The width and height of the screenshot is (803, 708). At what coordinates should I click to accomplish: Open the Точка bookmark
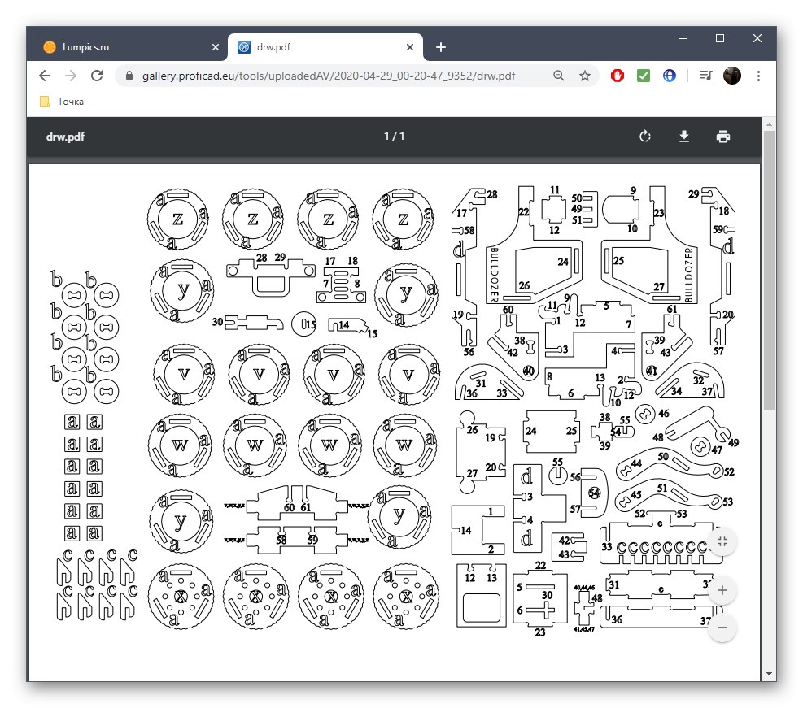click(63, 101)
